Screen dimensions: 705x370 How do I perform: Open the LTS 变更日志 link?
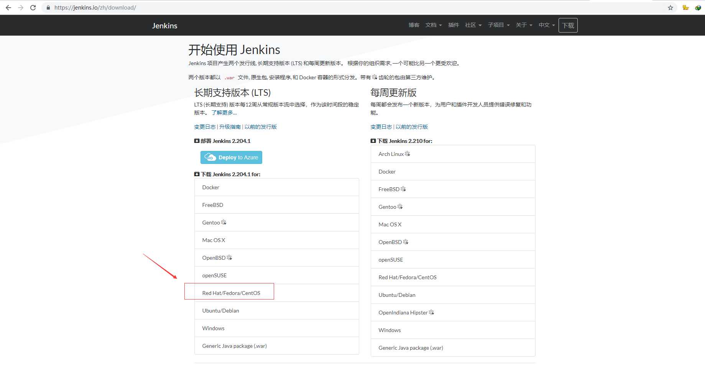(x=205, y=127)
